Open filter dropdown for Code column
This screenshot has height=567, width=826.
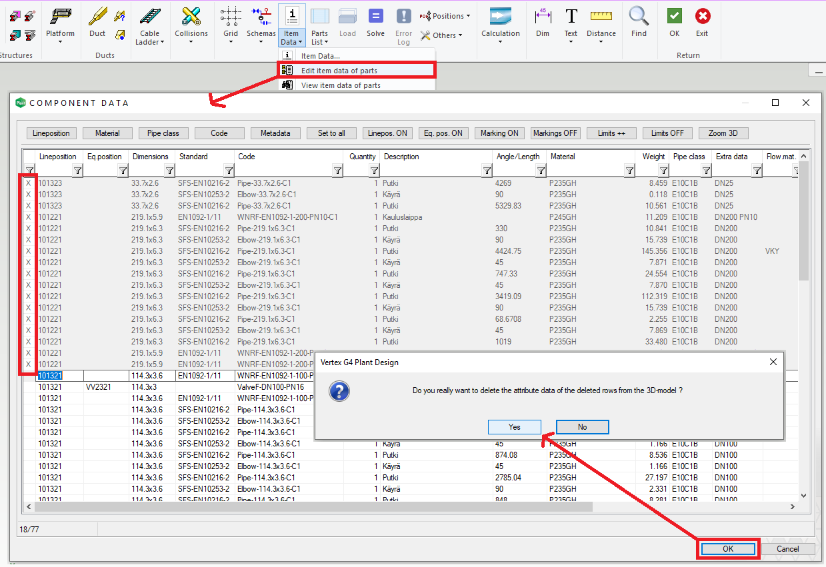pyautogui.click(x=338, y=171)
